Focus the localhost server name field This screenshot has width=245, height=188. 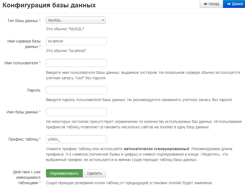[x=76, y=41]
